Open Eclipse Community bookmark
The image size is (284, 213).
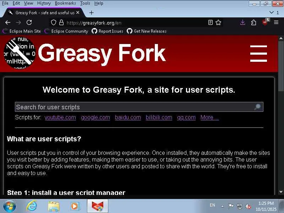click(x=66, y=31)
